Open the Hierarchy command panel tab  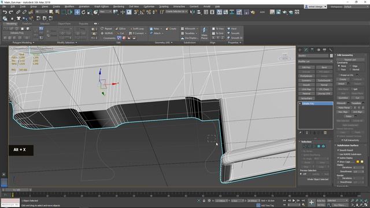(x=312, y=50)
